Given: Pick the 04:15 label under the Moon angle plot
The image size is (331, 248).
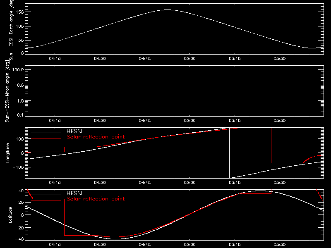Looking at the screenshot, I should 55,120.
